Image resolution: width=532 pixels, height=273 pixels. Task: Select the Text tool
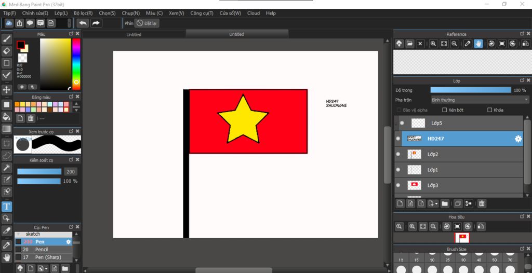pos(6,207)
